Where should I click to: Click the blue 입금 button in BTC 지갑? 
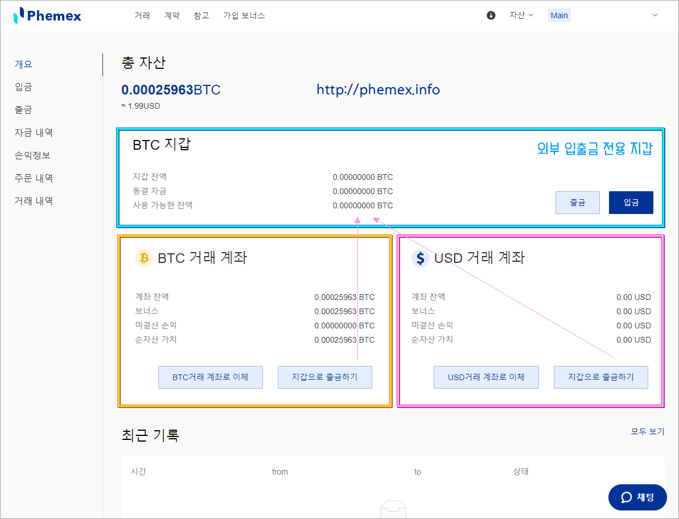[x=631, y=203]
